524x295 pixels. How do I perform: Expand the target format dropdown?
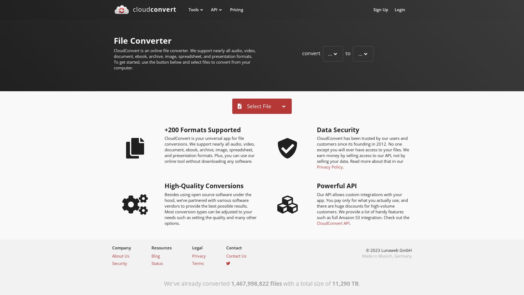pos(363,54)
